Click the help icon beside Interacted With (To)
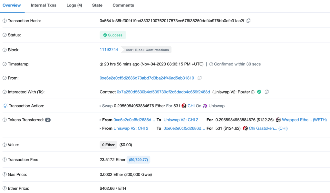Image resolution: width=330 pixels, height=193 pixels. pos(5,92)
